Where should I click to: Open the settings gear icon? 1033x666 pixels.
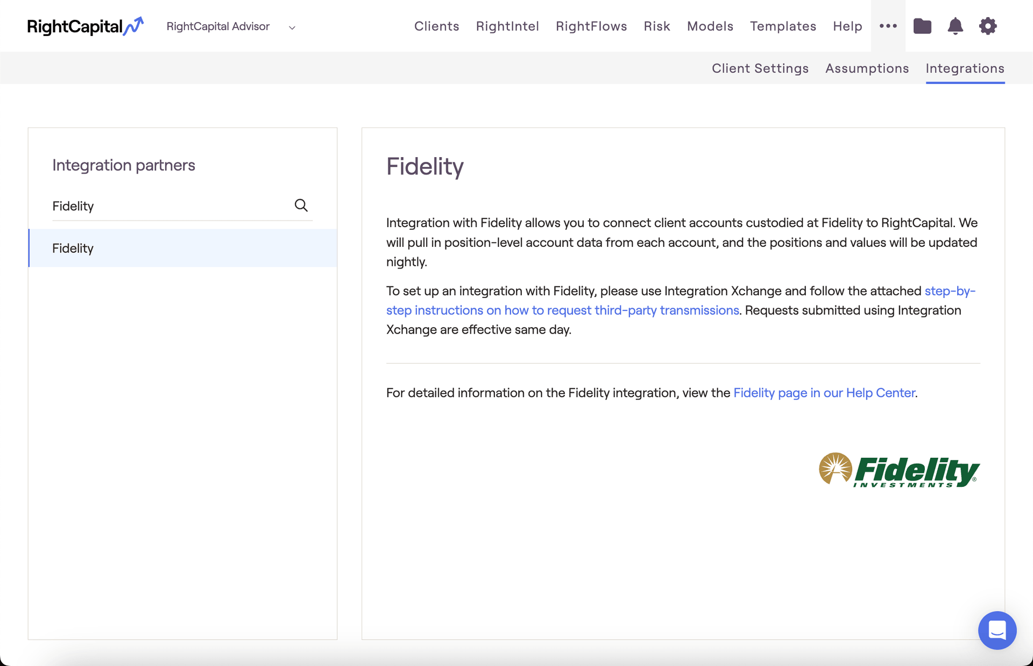pos(988,26)
